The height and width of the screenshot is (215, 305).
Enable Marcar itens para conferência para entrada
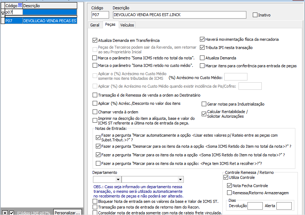click(x=202, y=66)
